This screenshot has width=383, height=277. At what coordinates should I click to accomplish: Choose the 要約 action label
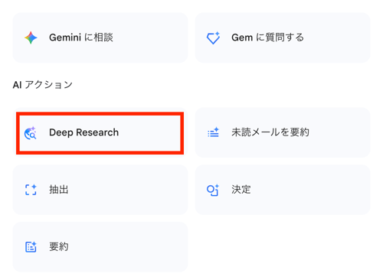[59, 247]
